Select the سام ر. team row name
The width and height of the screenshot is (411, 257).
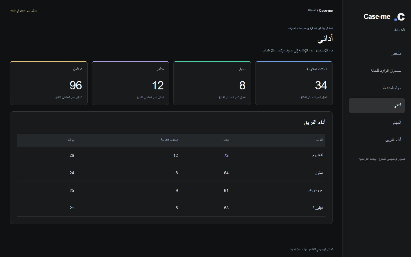click(x=318, y=173)
